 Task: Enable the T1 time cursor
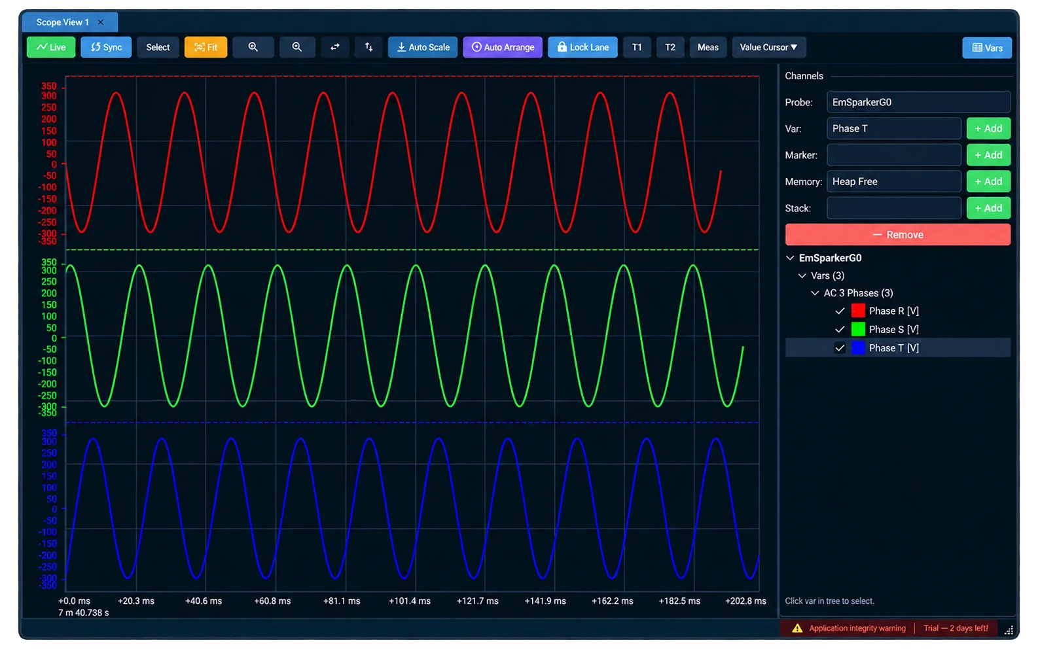click(637, 47)
